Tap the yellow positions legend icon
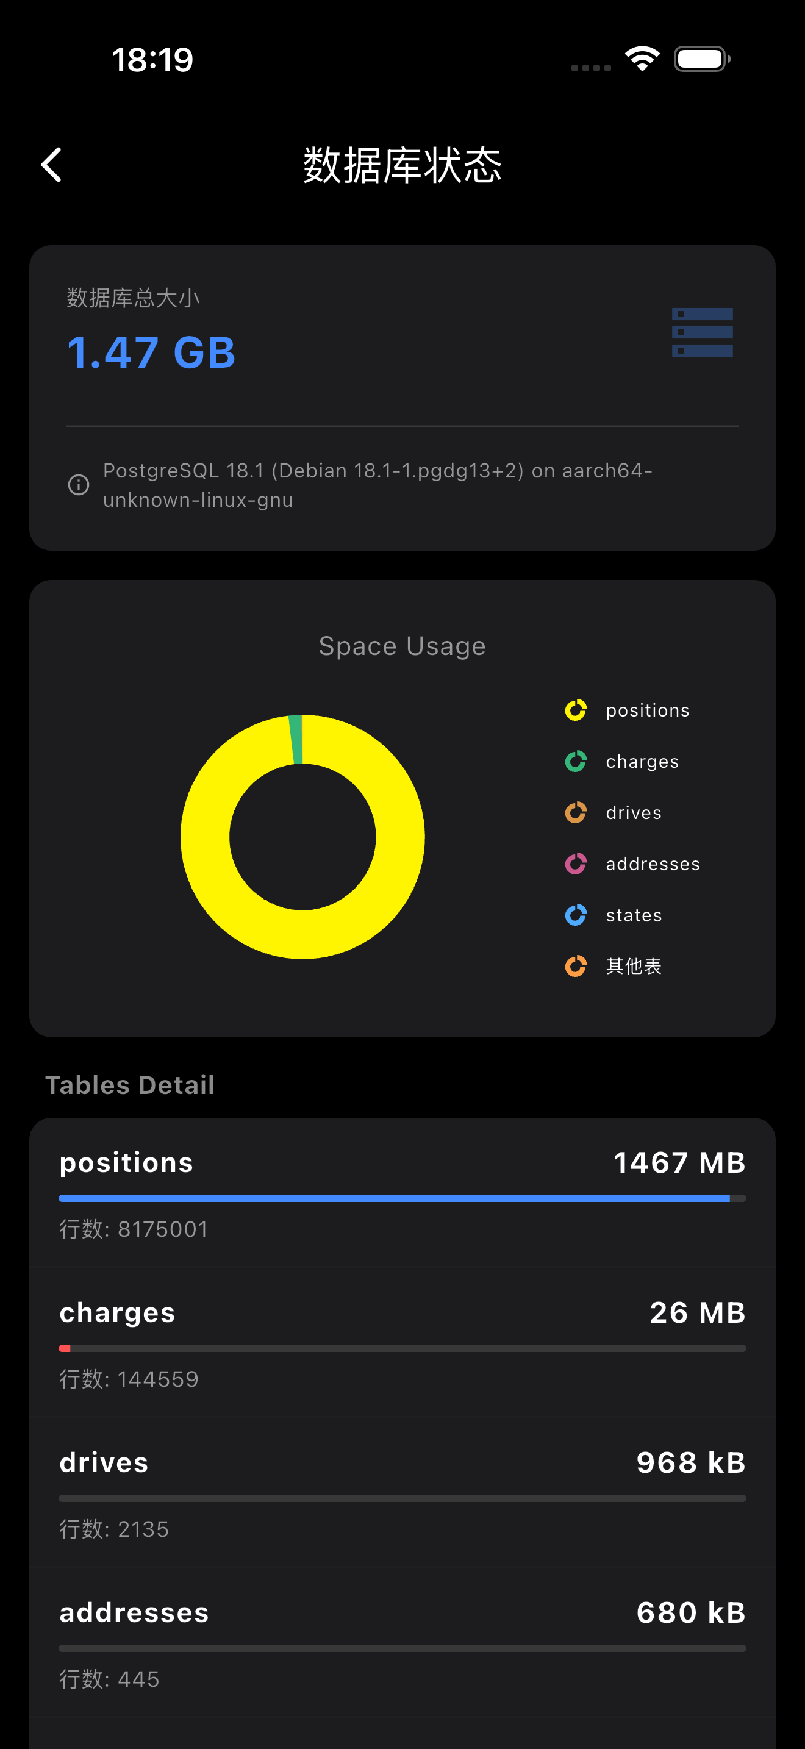Viewport: 805px width, 1749px height. (576, 710)
